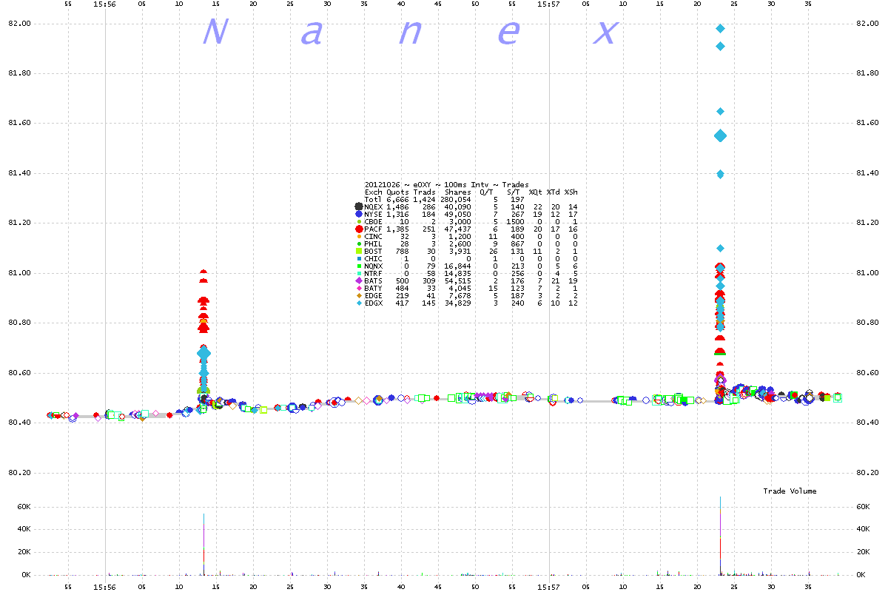The image size is (888, 592).
Task: Click the NQNX green square legend marker
Action: 359,266
